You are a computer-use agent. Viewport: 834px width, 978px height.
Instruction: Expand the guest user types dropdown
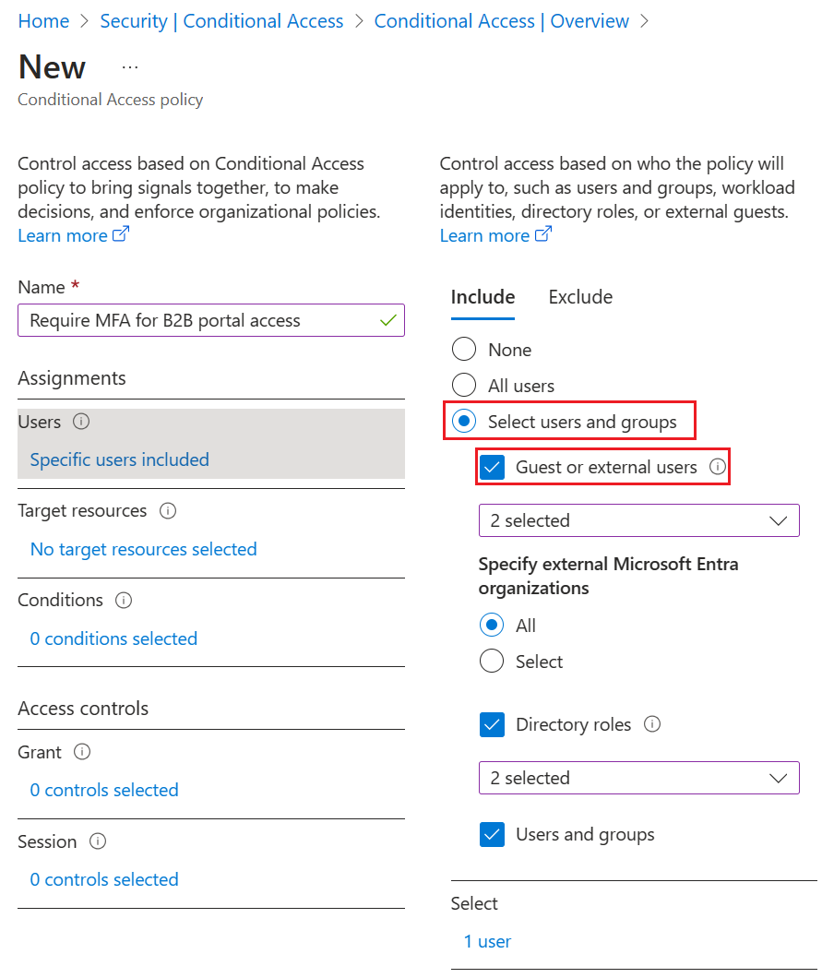click(x=638, y=520)
